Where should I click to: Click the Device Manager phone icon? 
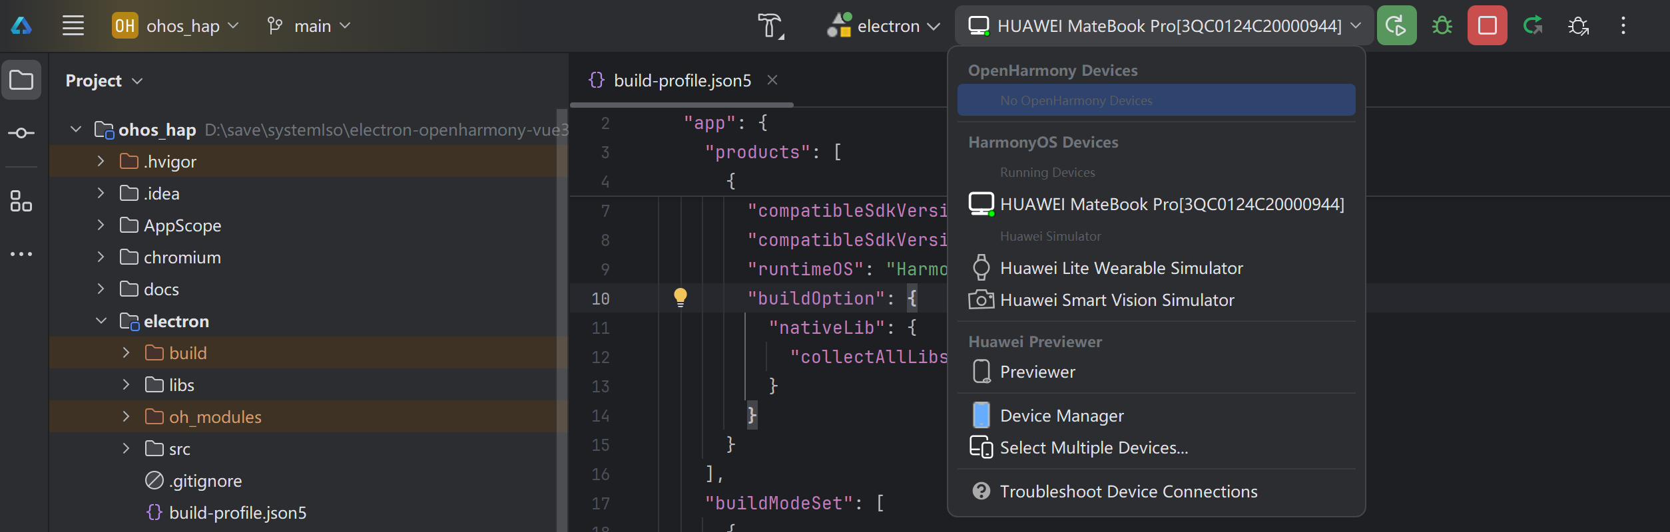coord(981,415)
